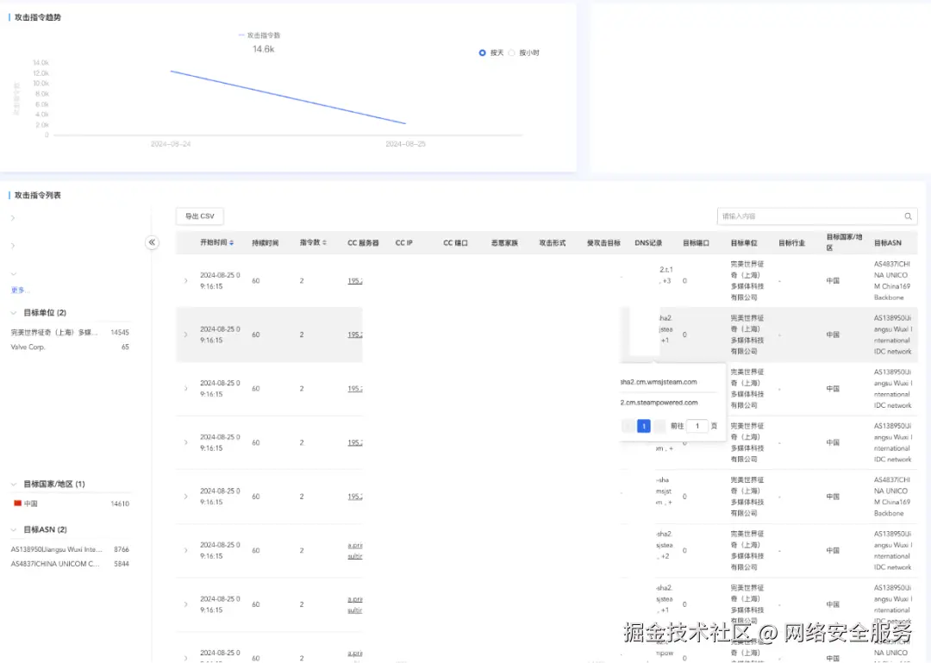Click the previous page arrow in pagination
This screenshot has width=931, height=663.
628,425
